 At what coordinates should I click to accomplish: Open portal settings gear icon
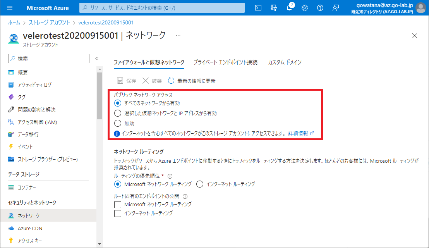click(304, 8)
